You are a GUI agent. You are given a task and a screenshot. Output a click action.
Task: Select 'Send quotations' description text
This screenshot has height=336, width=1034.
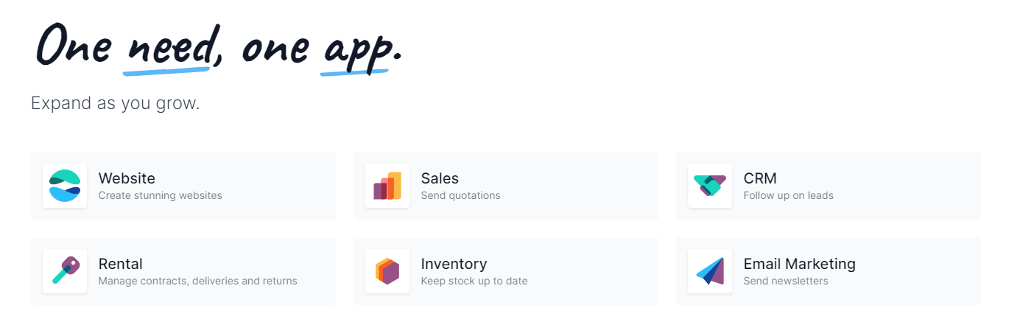coord(460,196)
